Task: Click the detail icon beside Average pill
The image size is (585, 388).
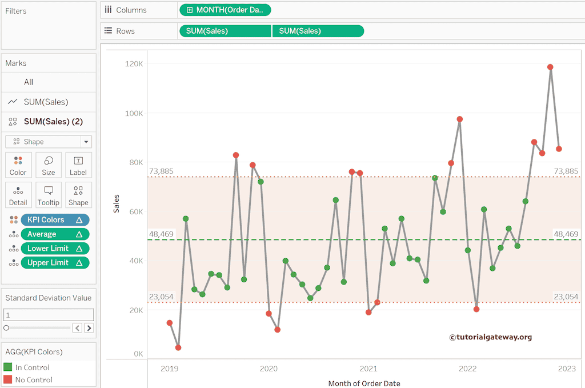Action: (x=13, y=234)
